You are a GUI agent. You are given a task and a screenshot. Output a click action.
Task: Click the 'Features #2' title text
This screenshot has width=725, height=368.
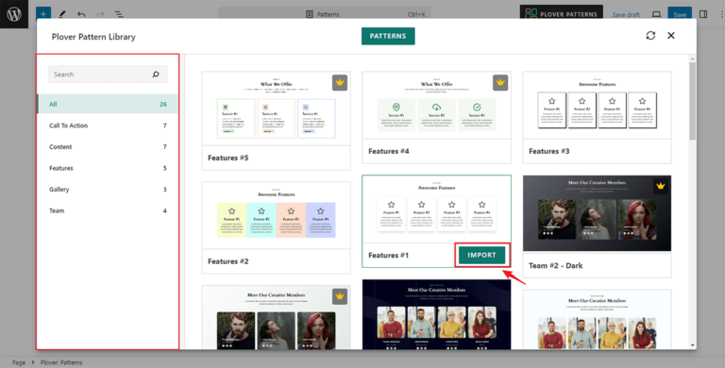(x=228, y=261)
